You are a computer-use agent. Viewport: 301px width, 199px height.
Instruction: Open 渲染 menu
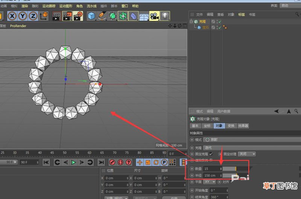point(24,6)
